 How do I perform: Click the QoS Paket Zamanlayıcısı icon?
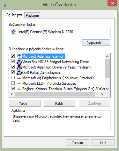[x=19, y=72]
